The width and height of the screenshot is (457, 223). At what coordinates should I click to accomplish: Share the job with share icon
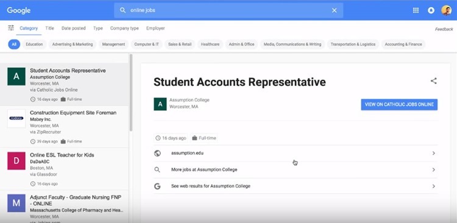(x=434, y=81)
